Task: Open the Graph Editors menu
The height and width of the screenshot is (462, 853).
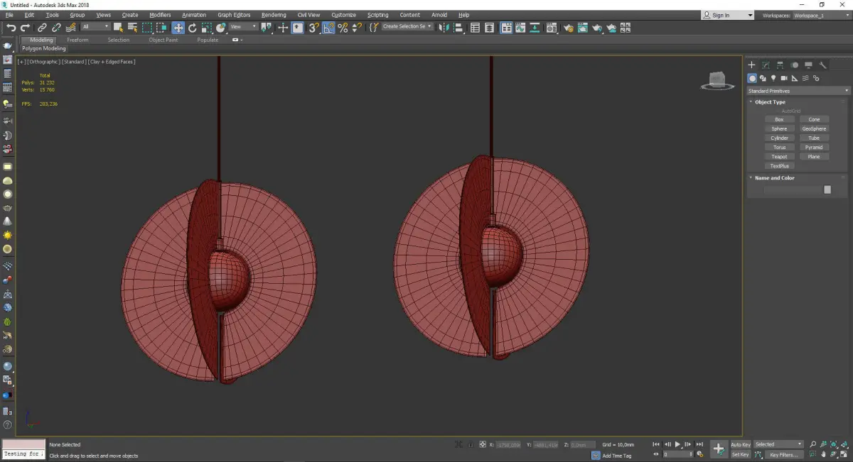Action: [234, 15]
